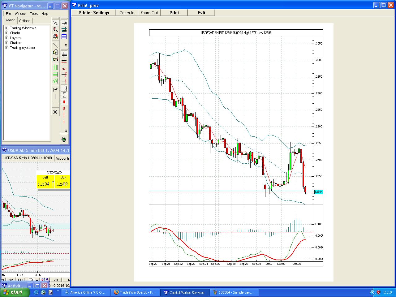The width and height of the screenshot is (396, 297).
Task: Click the pushpin icon in toolbar
Action: [x=64, y=23]
